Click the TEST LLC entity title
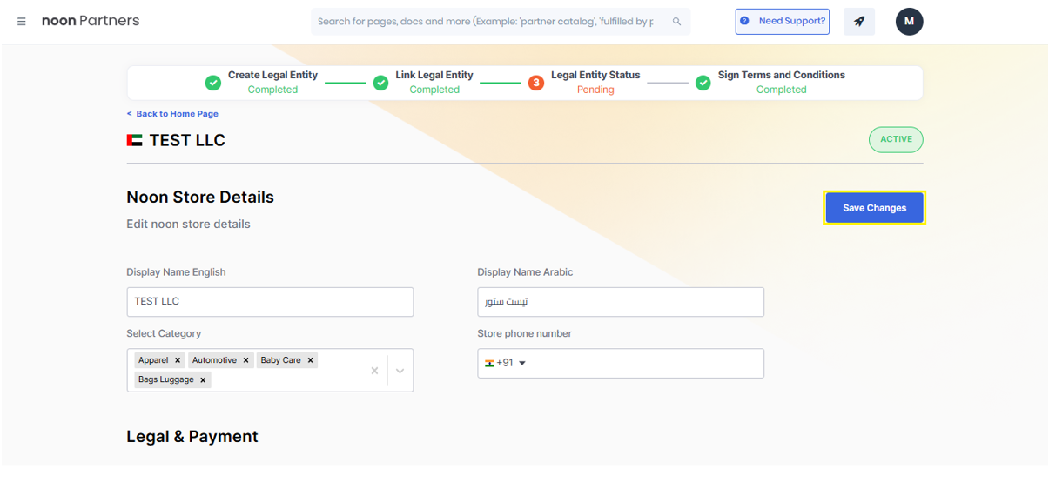Viewport: 1049px width, 496px height. click(187, 140)
